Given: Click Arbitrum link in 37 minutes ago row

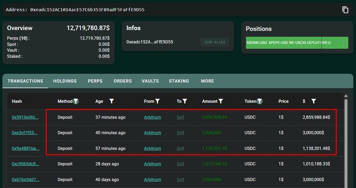Looking at the screenshot, I should 152,118.
